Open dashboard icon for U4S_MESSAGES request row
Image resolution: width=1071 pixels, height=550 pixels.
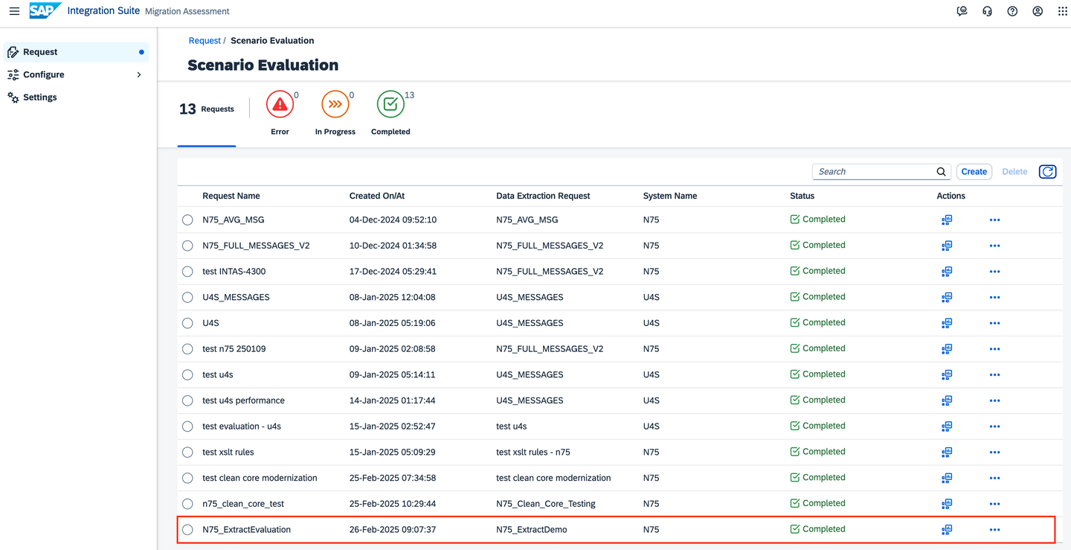pyautogui.click(x=947, y=298)
